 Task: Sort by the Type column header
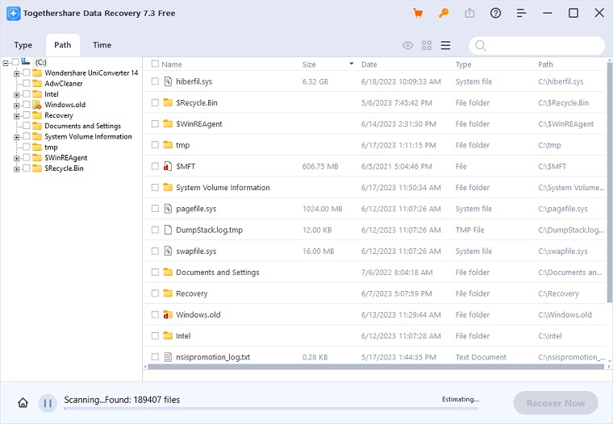463,64
